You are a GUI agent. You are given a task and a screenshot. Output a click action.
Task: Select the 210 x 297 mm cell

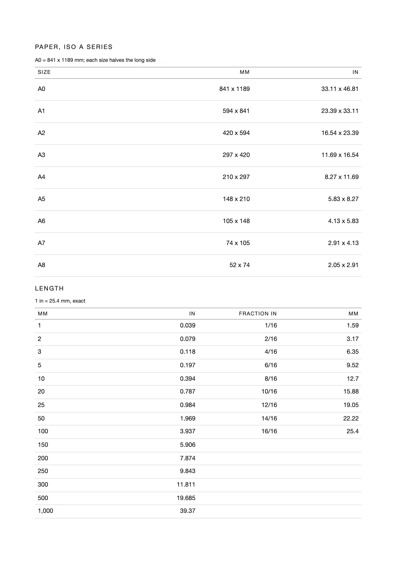click(x=236, y=177)
